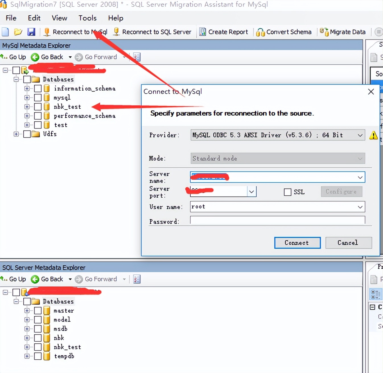Click the Reconnect to SQL Server toolbar icon

tap(116, 32)
